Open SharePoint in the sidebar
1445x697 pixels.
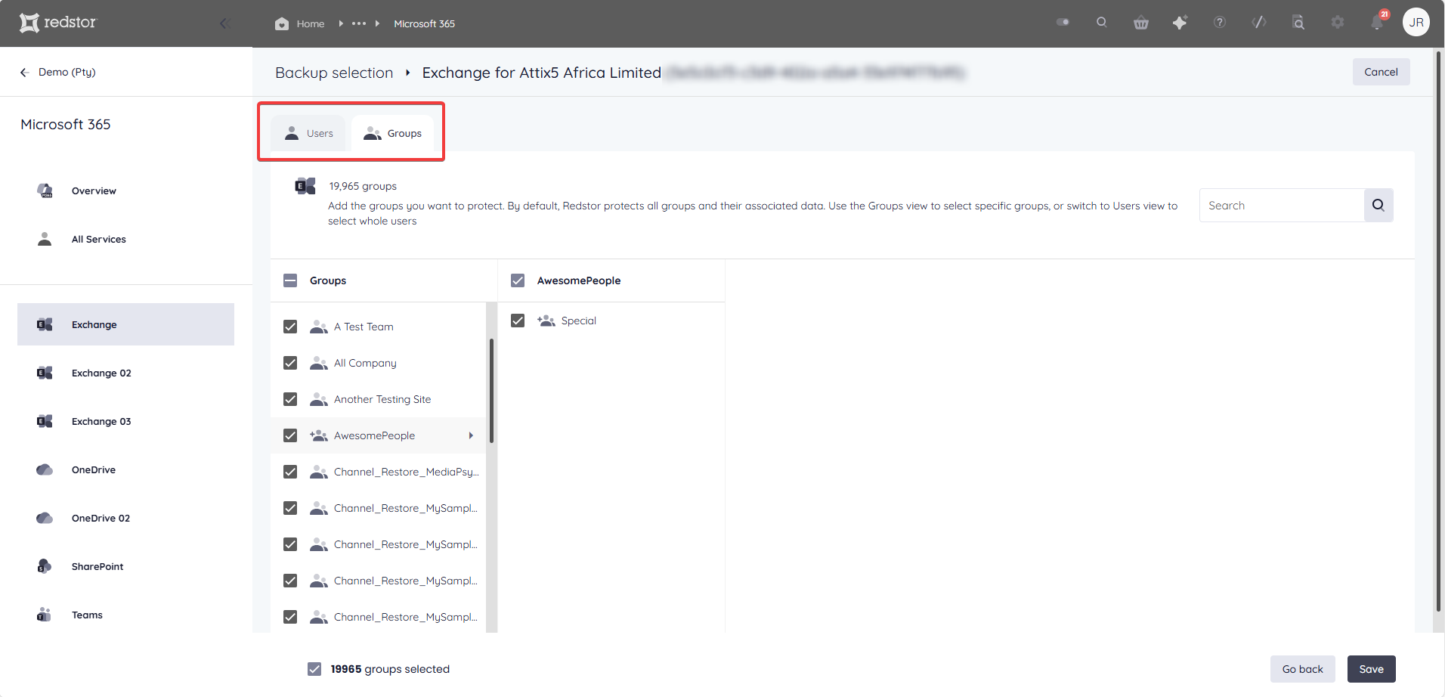[x=97, y=566]
